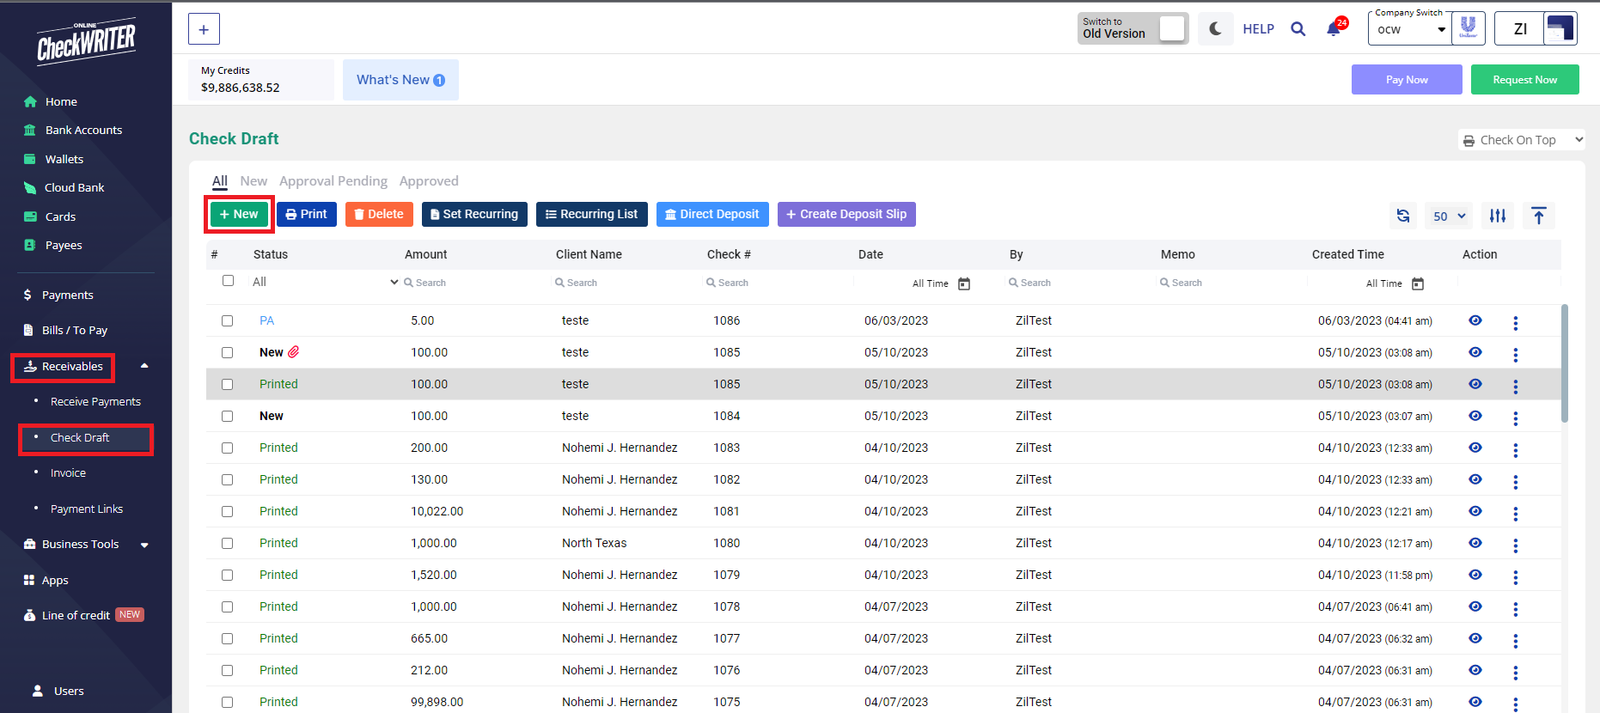Click the Set Recurring button
The width and height of the screenshot is (1600, 713).
coord(474,214)
